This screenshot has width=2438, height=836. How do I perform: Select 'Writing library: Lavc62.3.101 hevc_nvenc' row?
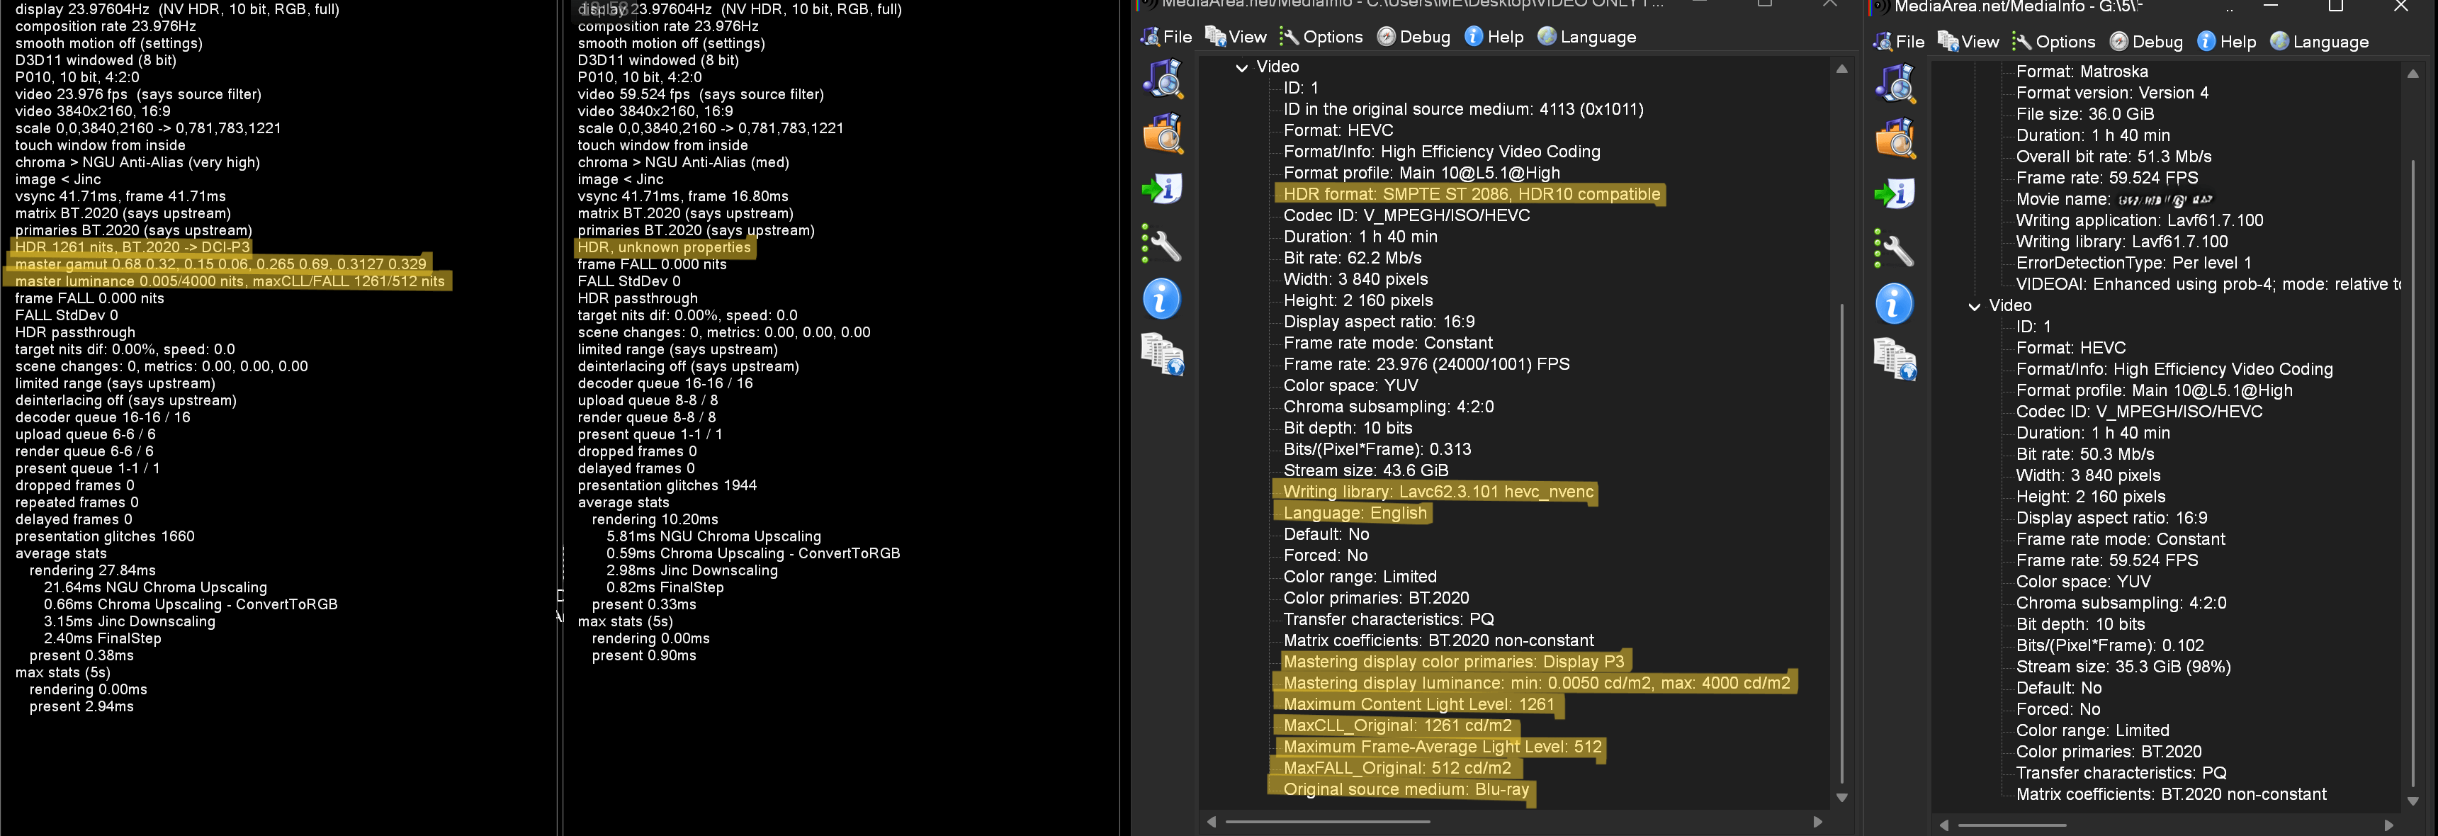(x=1438, y=492)
